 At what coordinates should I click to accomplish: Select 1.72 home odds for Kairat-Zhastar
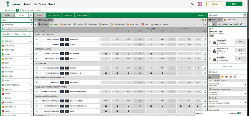pyautogui.click(x=106, y=39)
